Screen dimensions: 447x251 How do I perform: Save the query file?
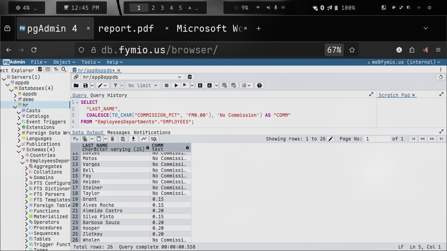click(x=85, y=85)
